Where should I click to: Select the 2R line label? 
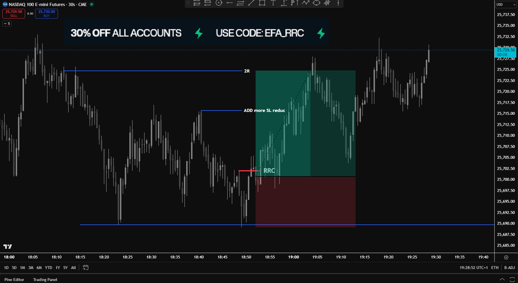(x=247, y=71)
